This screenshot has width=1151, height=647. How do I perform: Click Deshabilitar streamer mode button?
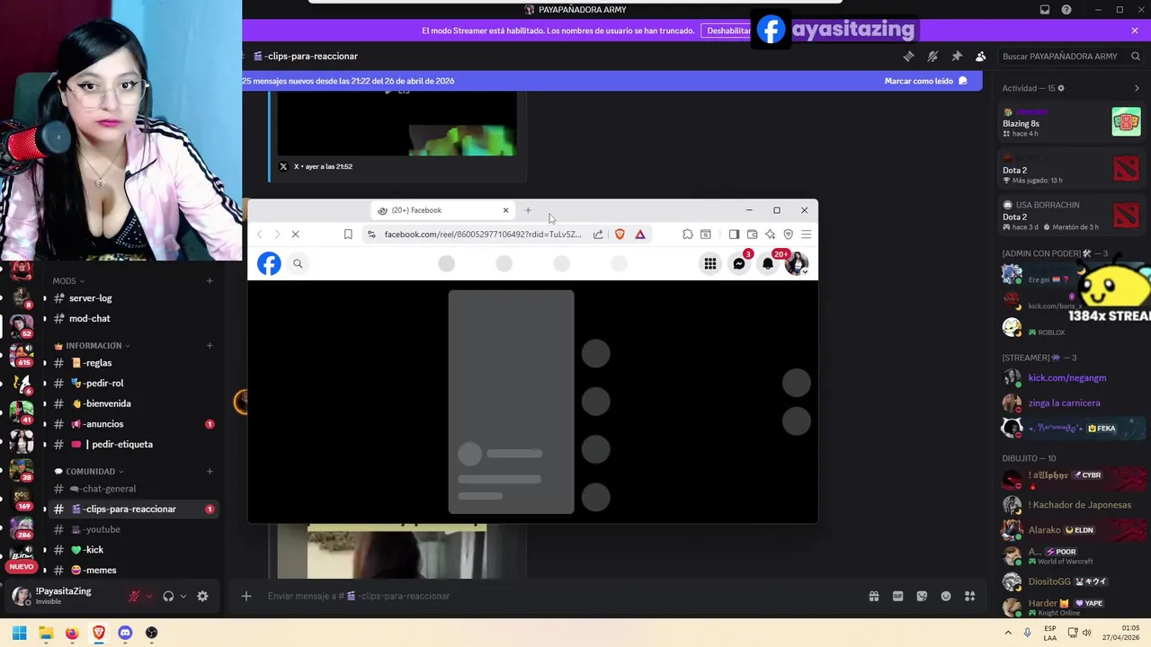coord(728,31)
